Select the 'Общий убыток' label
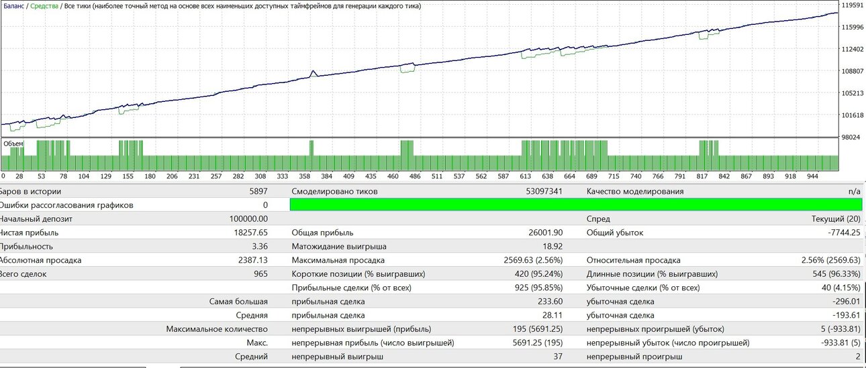This screenshot has height=368, width=866. (x=615, y=233)
